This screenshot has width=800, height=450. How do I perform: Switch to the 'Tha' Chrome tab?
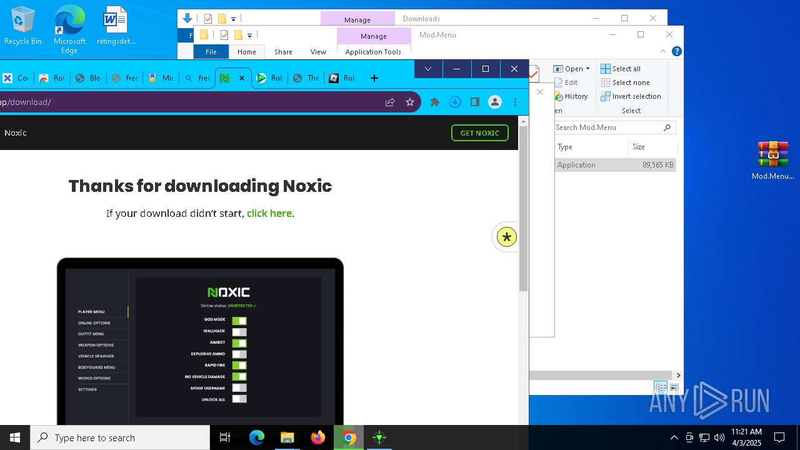click(x=306, y=78)
